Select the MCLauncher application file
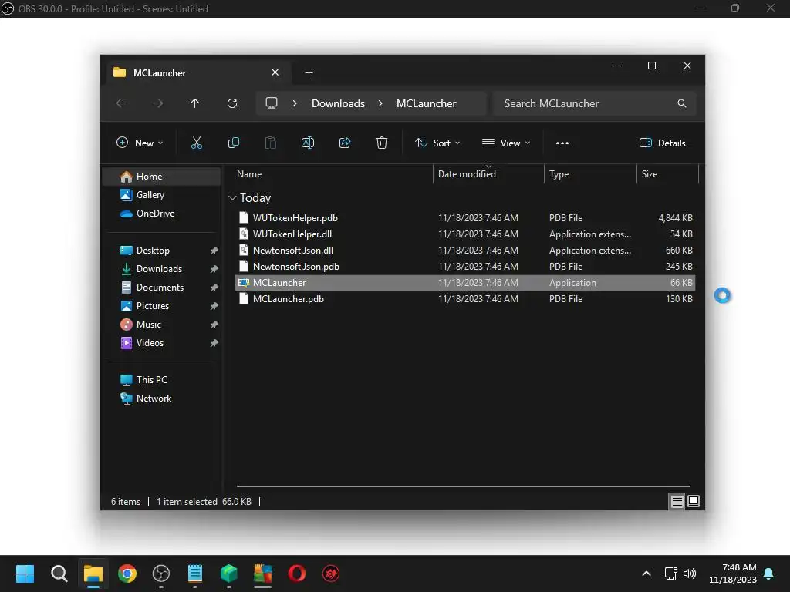 click(465, 282)
